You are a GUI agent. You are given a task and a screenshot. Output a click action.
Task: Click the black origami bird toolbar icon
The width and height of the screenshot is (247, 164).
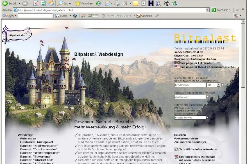(x=166, y=3)
